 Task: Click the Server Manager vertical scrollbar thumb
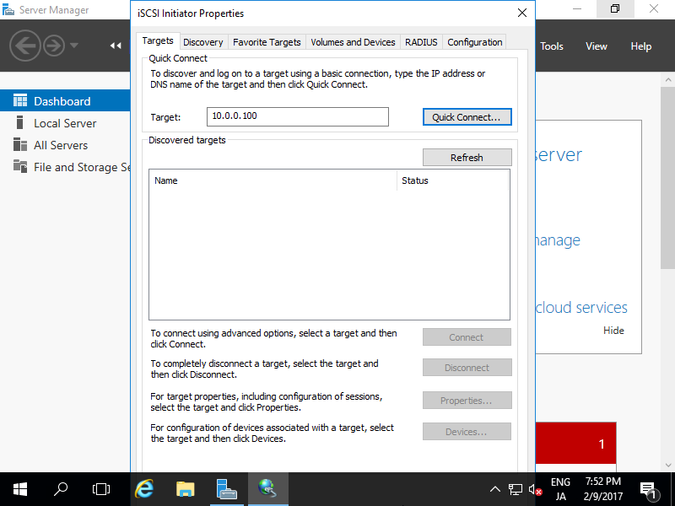point(667,178)
